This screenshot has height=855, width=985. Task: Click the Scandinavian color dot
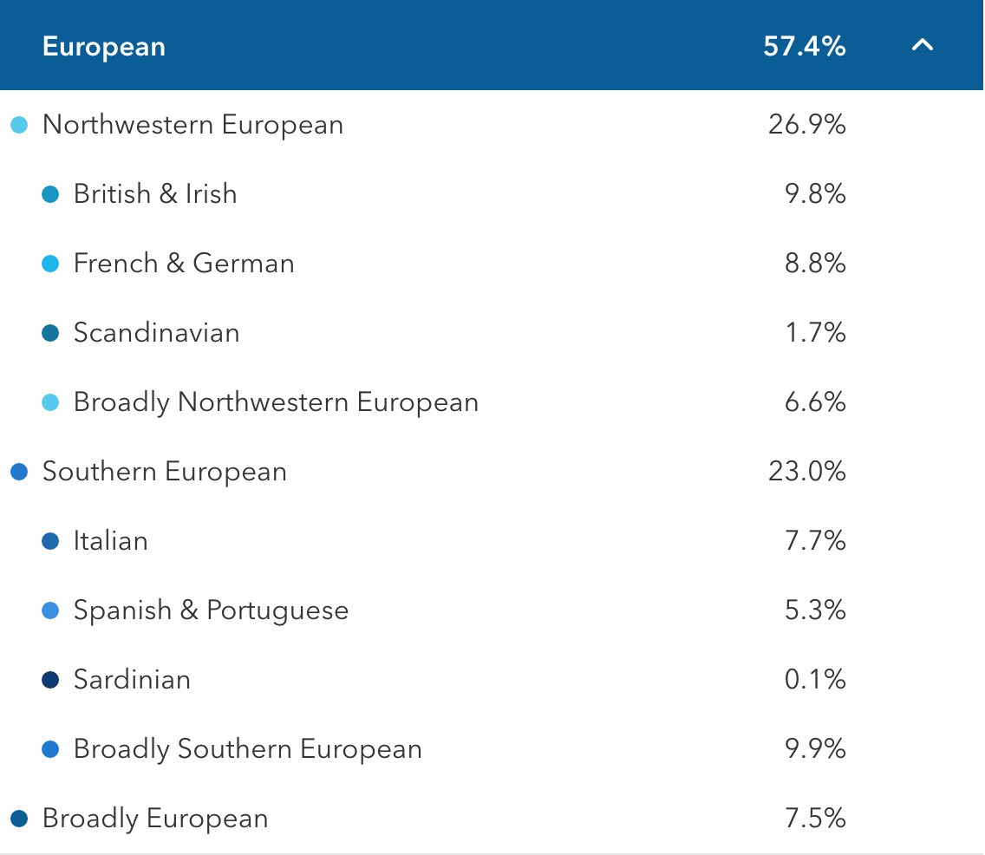(x=50, y=333)
